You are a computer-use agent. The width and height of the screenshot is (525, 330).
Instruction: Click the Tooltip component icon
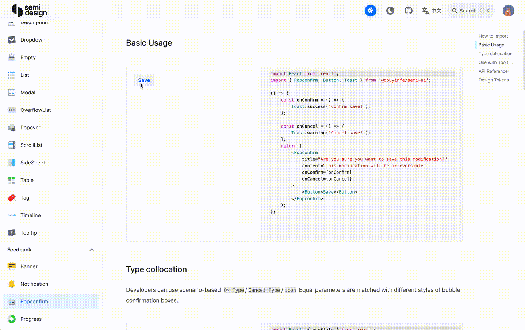(x=12, y=233)
